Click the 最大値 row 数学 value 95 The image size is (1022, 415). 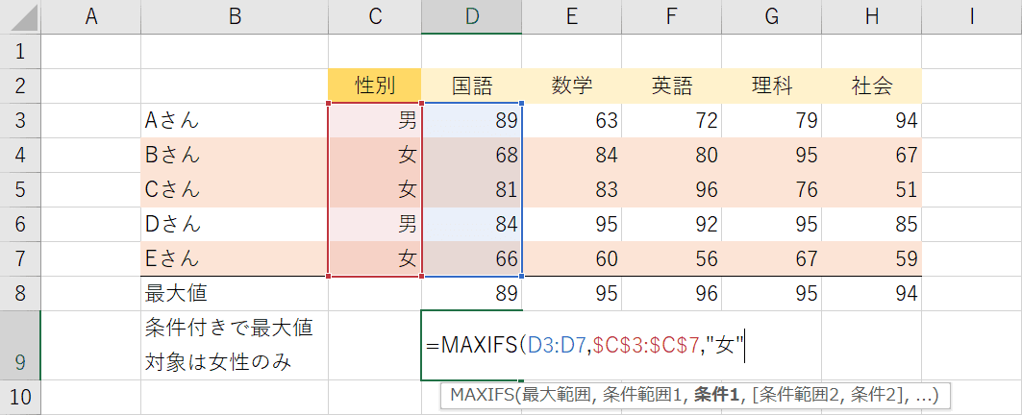coord(572,293)
